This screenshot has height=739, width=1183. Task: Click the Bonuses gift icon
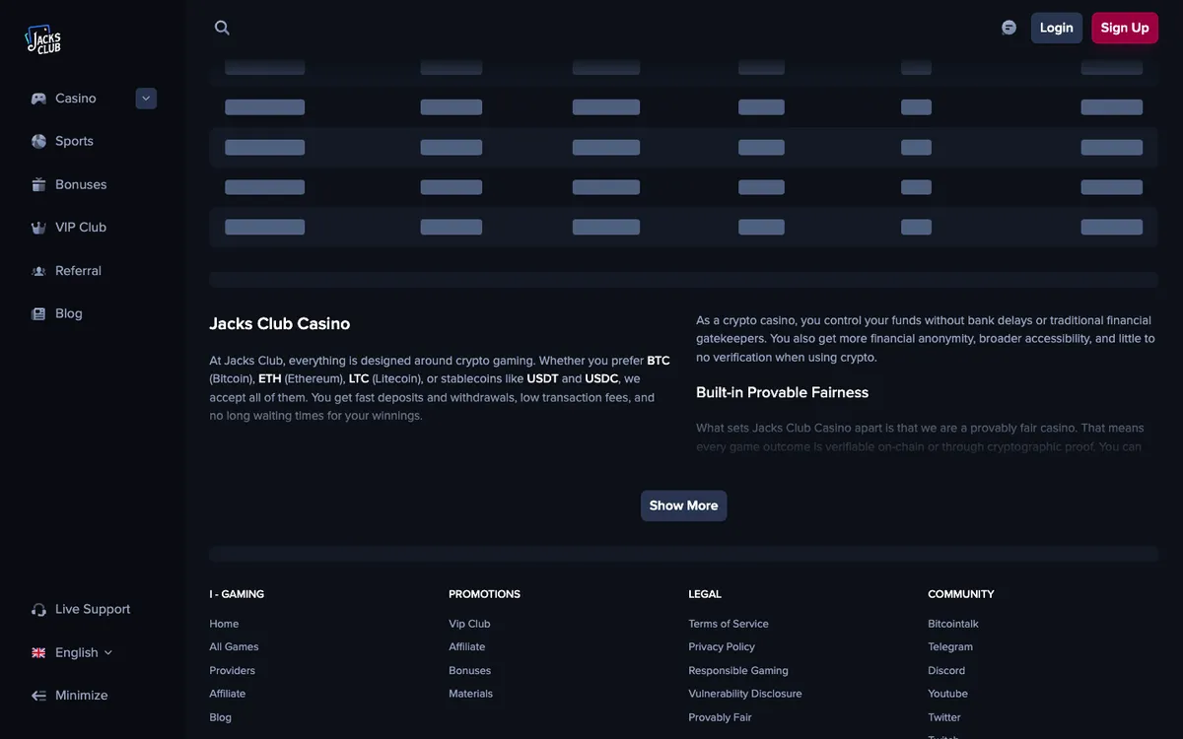tap(38, 184)
